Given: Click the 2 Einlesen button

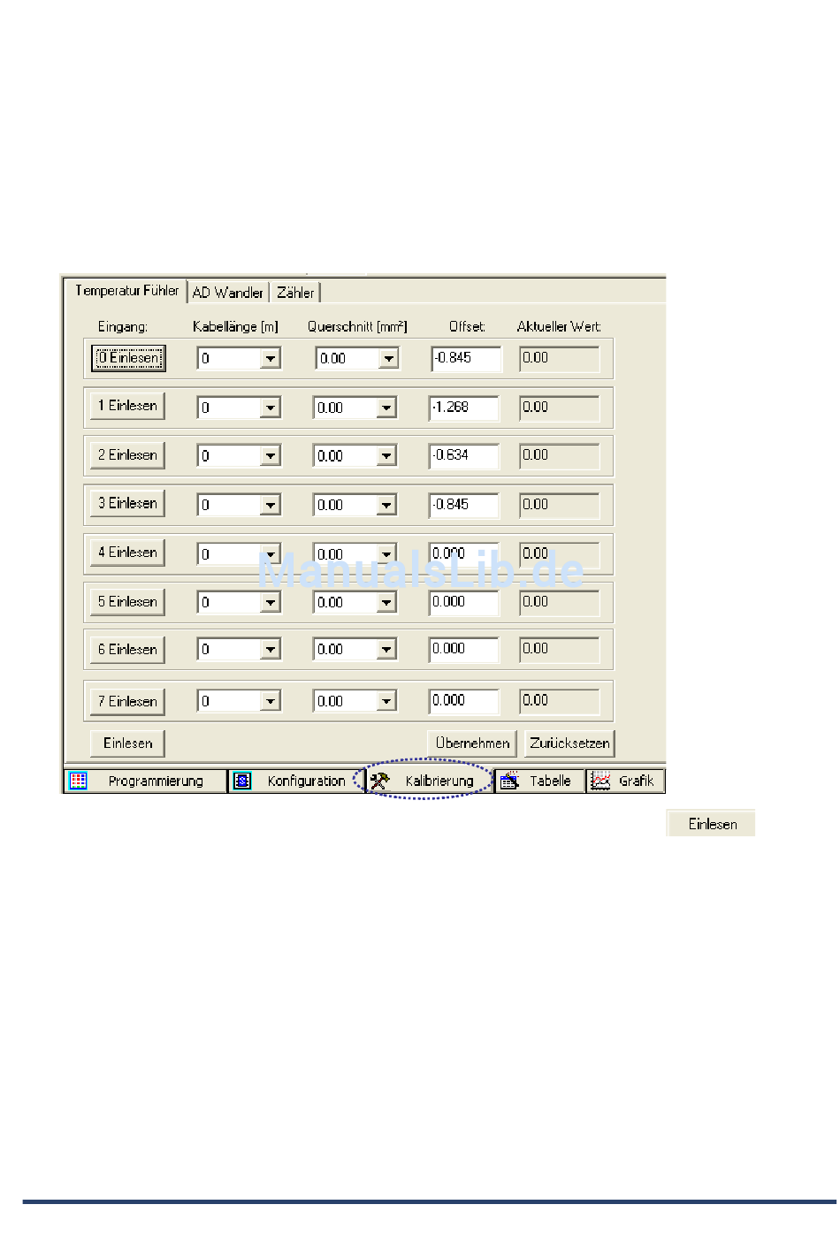Looking at the screenshot, I should tap(127, 455).
